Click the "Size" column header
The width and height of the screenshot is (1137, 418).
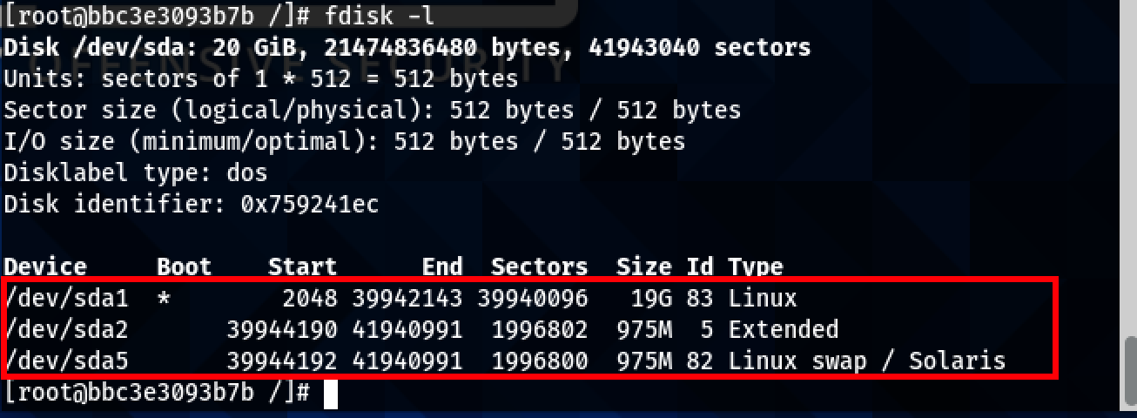pos(643,266)
